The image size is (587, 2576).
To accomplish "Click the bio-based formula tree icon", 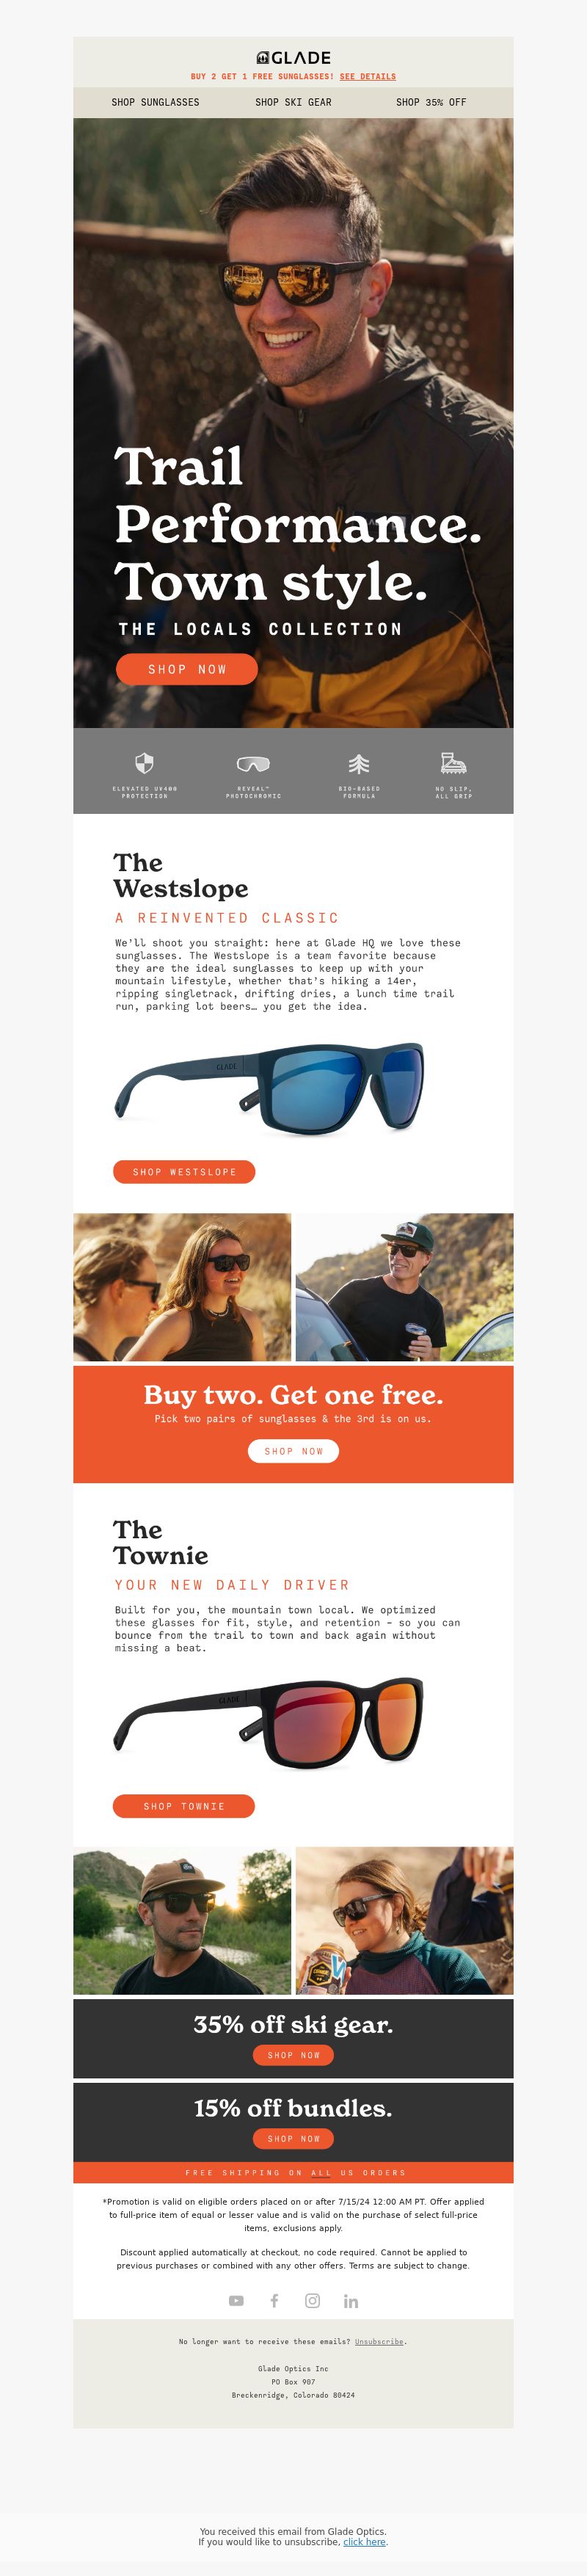I will (359, 764).
